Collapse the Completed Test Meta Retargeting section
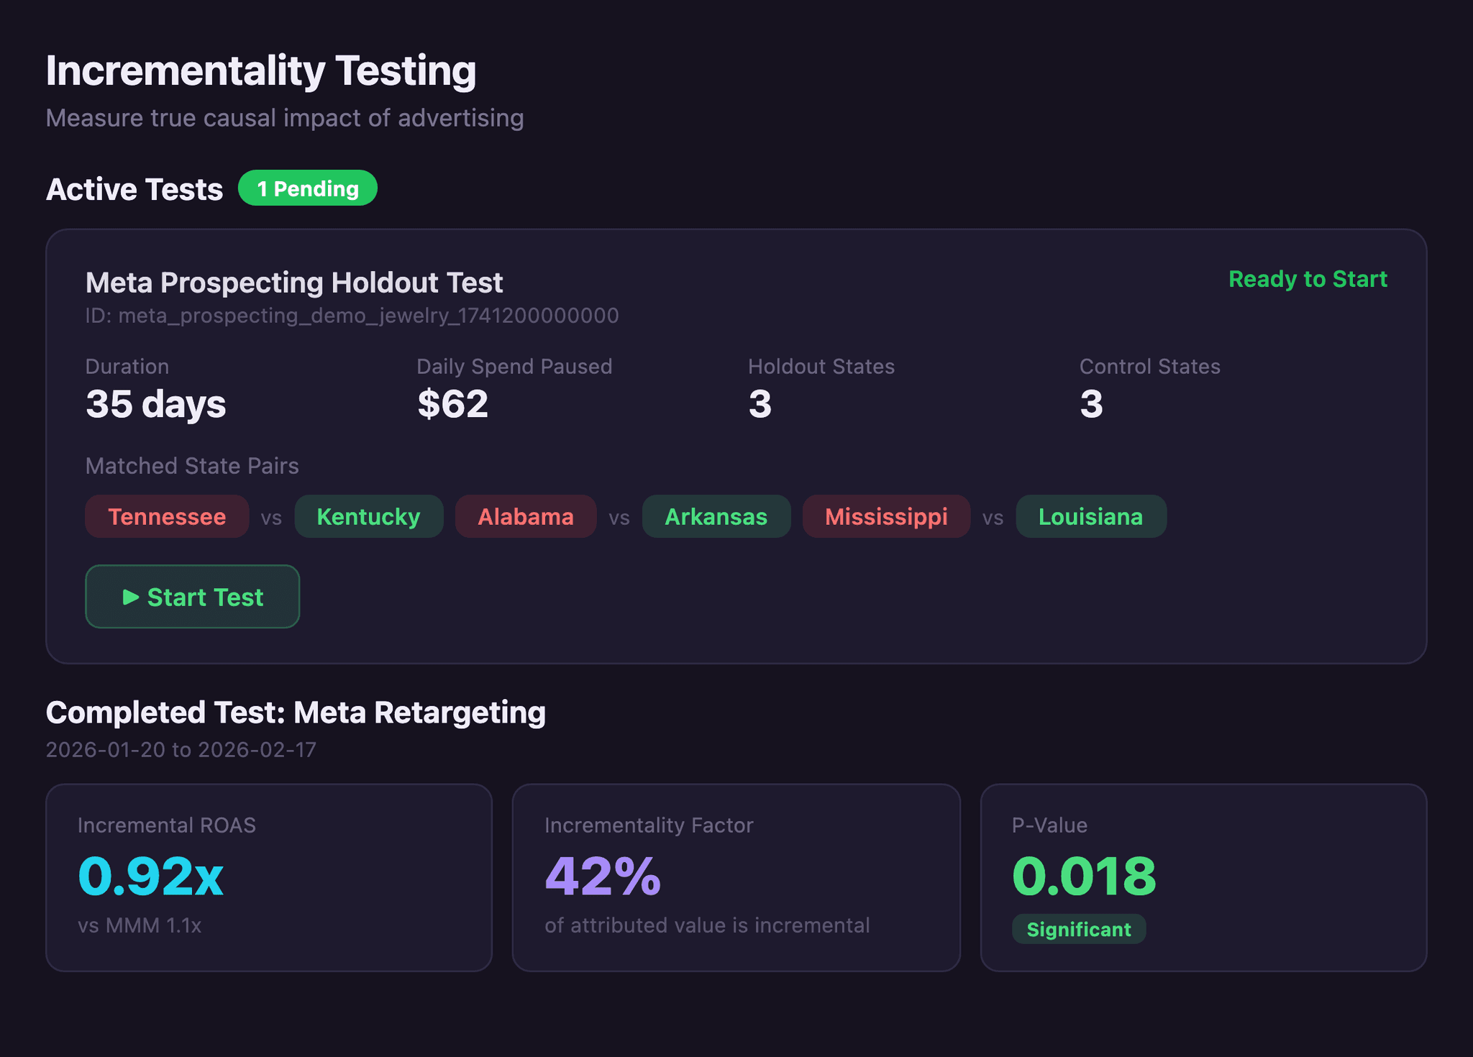Image resolution: width=1473 pixels, height=1057 pixels. coord(296,713)
